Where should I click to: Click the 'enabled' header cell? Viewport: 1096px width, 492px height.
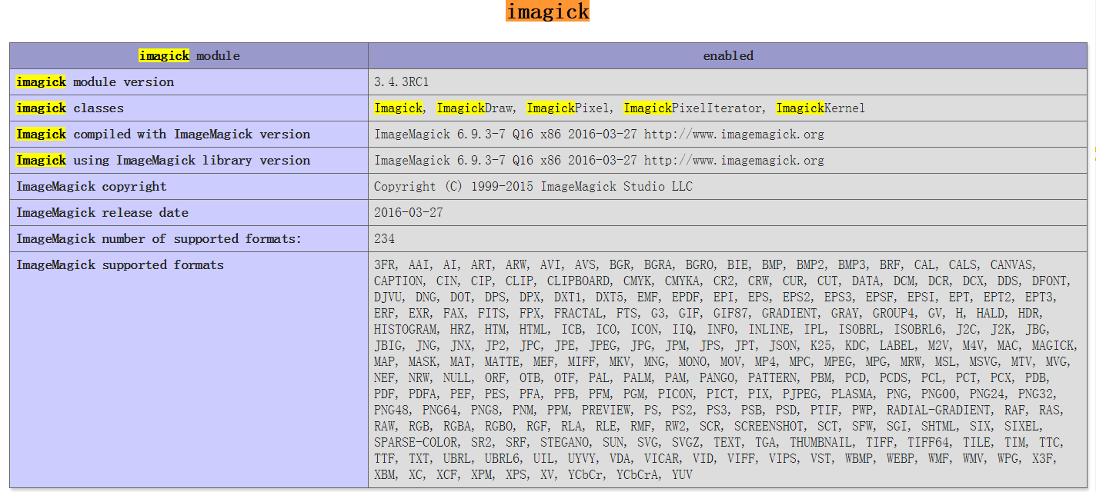[x=728, y=55]
